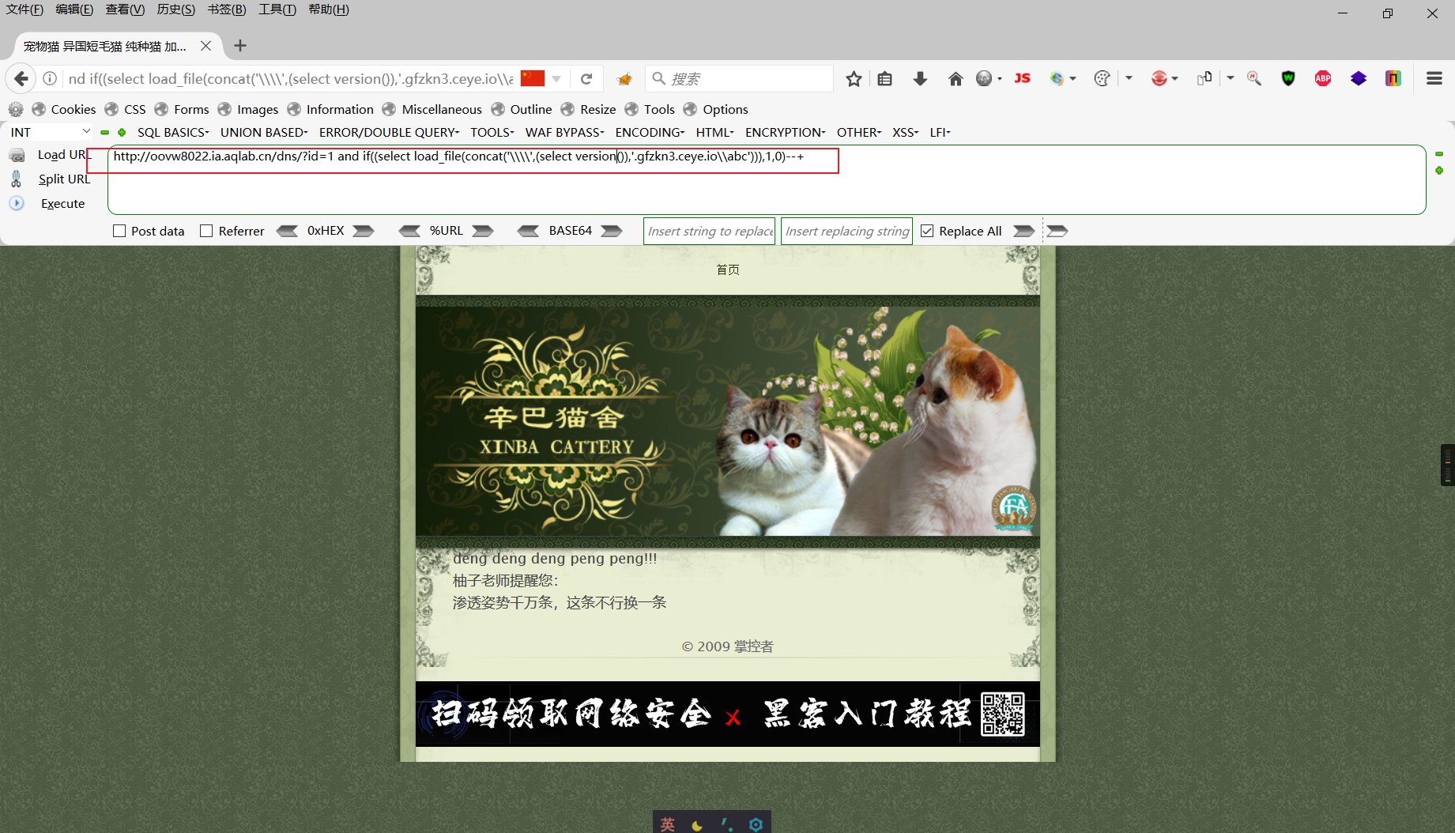Viewport: 1455px width, 833px height.
Task: Open the 工具(T) menu
Action: tap(276, 9)
